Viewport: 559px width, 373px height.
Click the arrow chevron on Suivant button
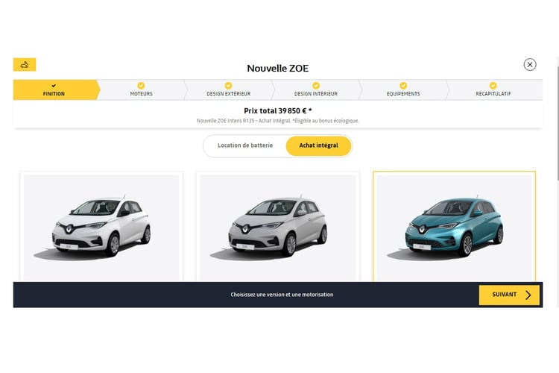pos(528,295)
